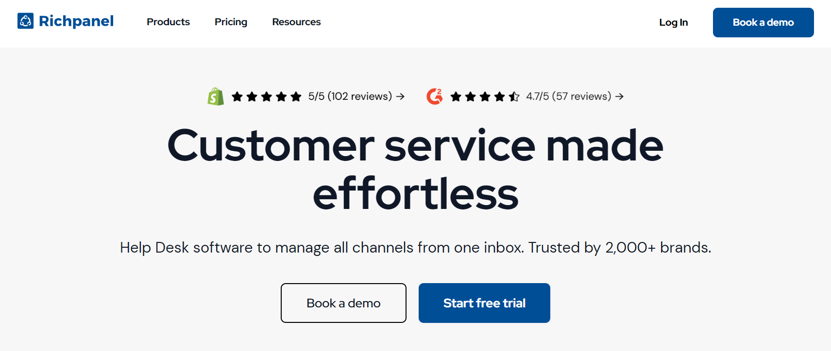Open the 4.7/5 (57 reviews) link
831x351 pixels.
(x=568, y=96)
